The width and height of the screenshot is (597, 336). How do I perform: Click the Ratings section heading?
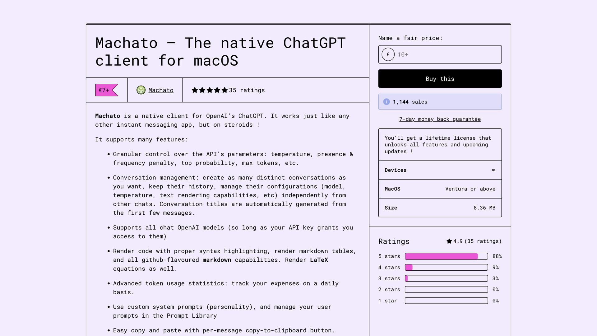point(394,241)
